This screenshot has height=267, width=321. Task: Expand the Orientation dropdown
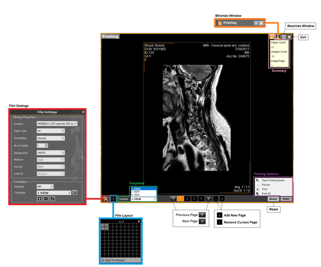click(x=63, y=138)
